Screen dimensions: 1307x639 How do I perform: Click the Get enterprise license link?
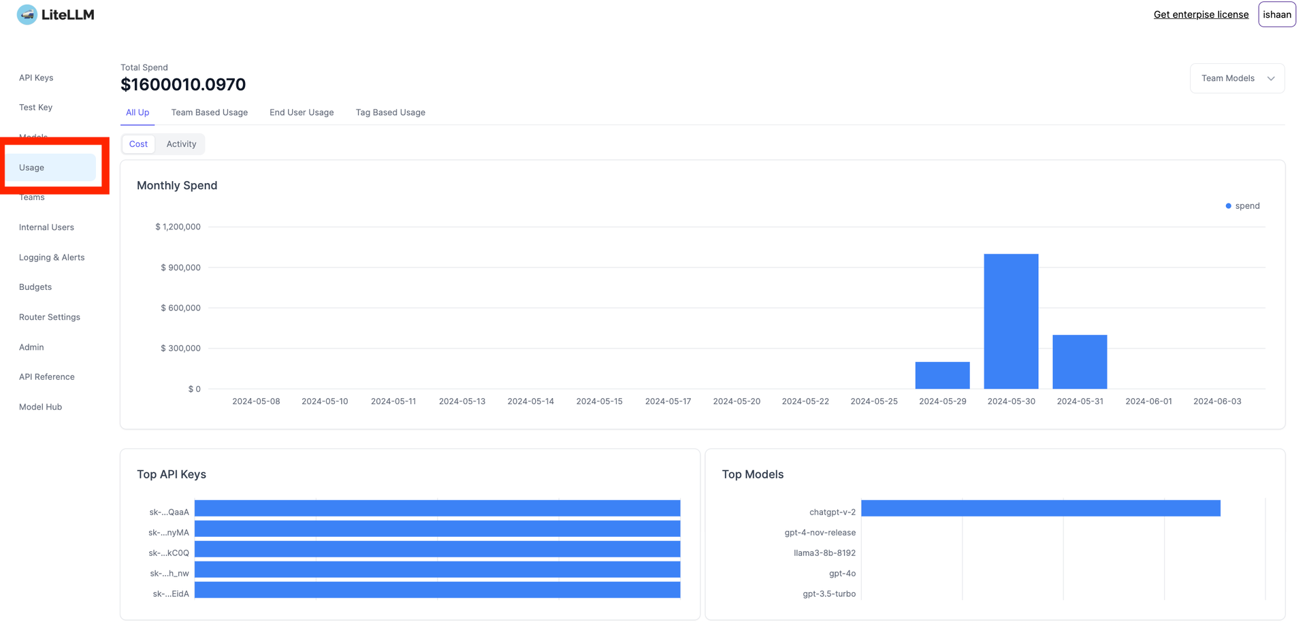click(x=1200, y=14)
